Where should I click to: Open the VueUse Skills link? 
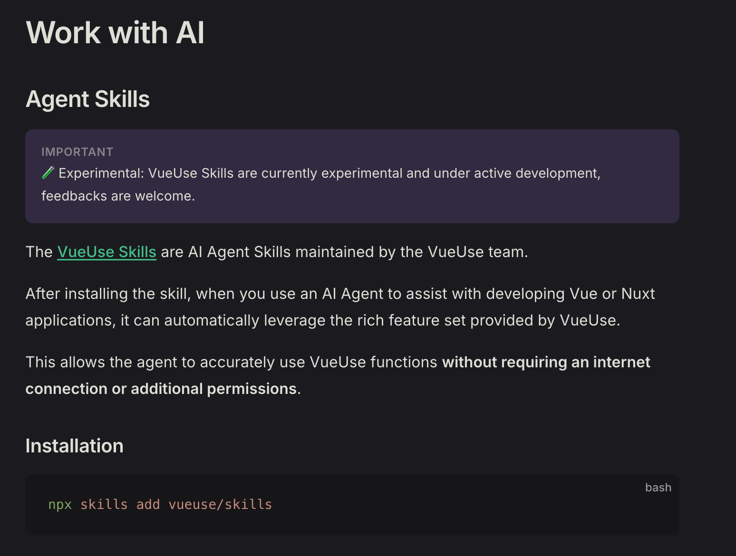tap(107, 252)
